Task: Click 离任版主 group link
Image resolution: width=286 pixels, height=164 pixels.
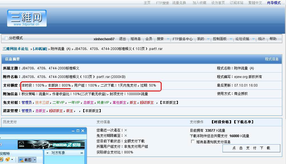Action: point(120,102)
